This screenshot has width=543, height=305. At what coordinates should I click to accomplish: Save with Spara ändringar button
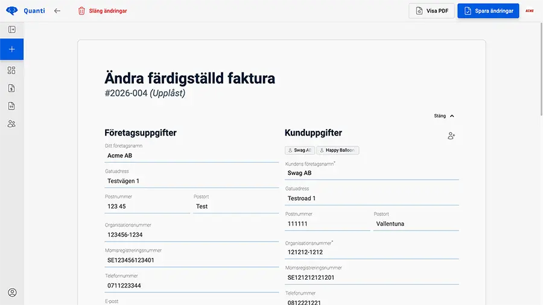[488, 11]
